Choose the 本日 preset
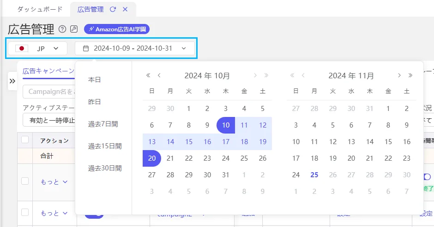The image size is (434, 227). (94, 80)
